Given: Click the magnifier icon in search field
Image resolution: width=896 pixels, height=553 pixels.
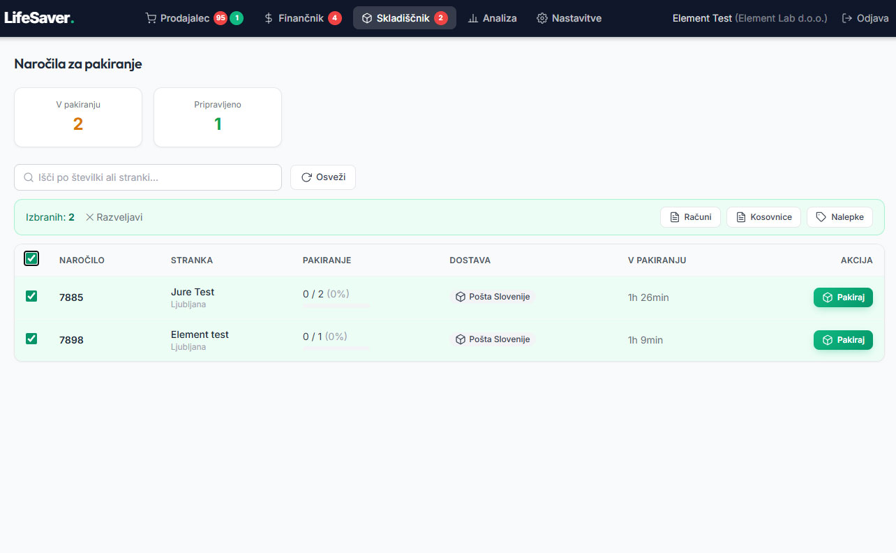Looking at the screenshot, I should (x=29, y=177).
